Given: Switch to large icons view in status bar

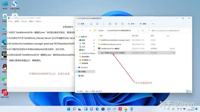Looking at the screenshot, I should [x=190, y=91].
